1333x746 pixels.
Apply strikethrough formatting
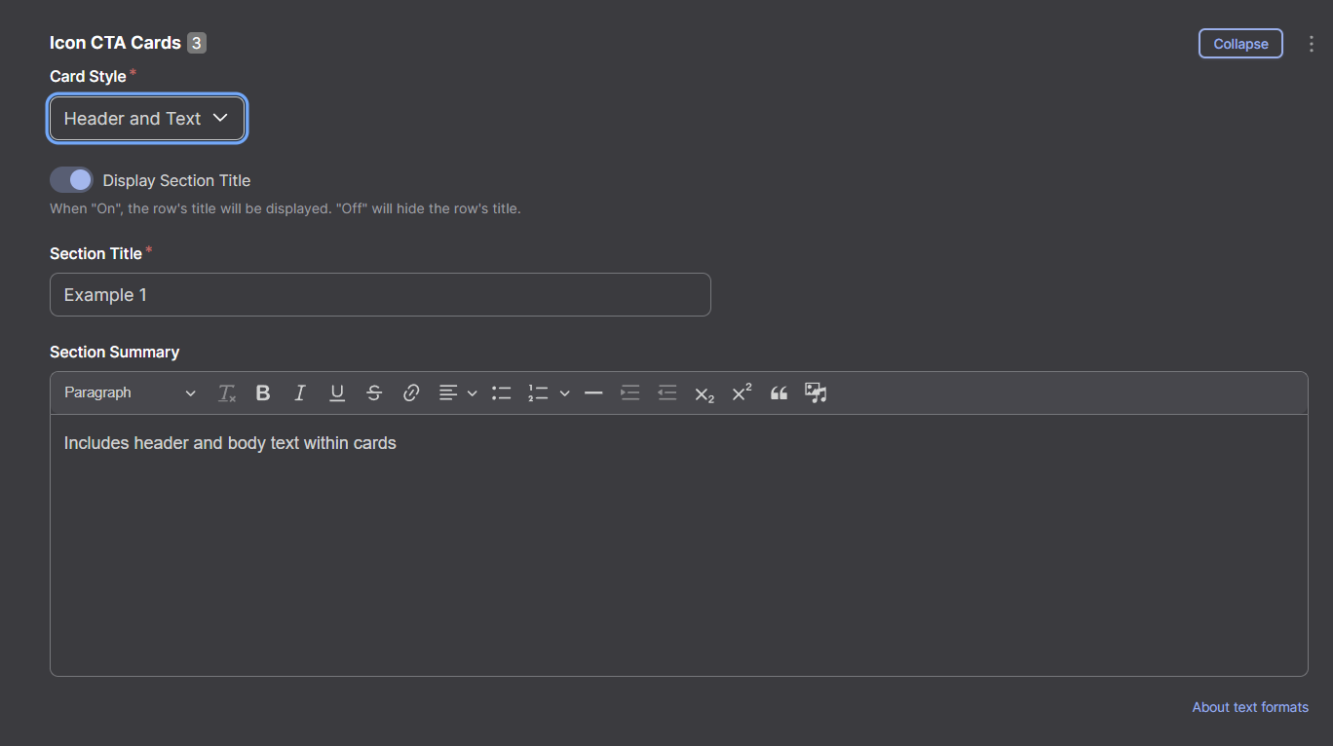pos(374,393)
